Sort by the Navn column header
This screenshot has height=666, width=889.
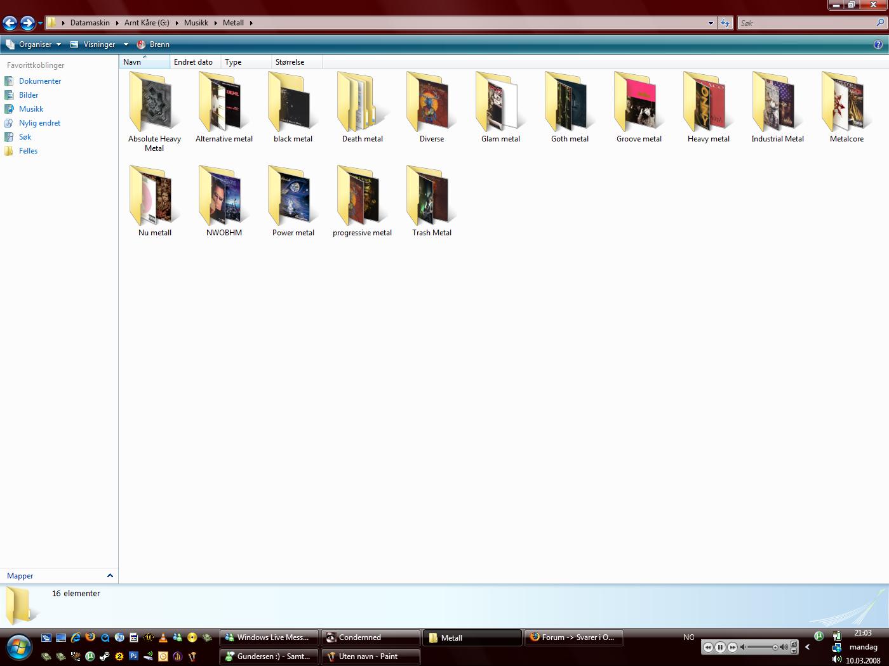click(145, 62)
